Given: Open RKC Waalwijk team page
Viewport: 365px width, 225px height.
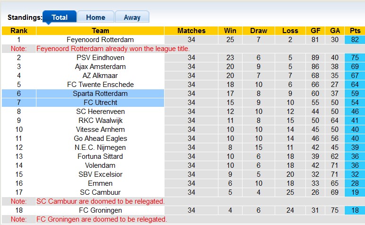Looking at the screenshot, I should 100,121.
